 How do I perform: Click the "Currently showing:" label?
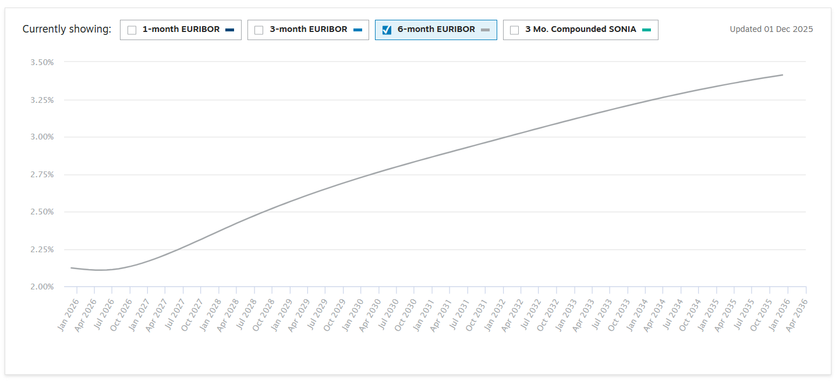point(66,29)
